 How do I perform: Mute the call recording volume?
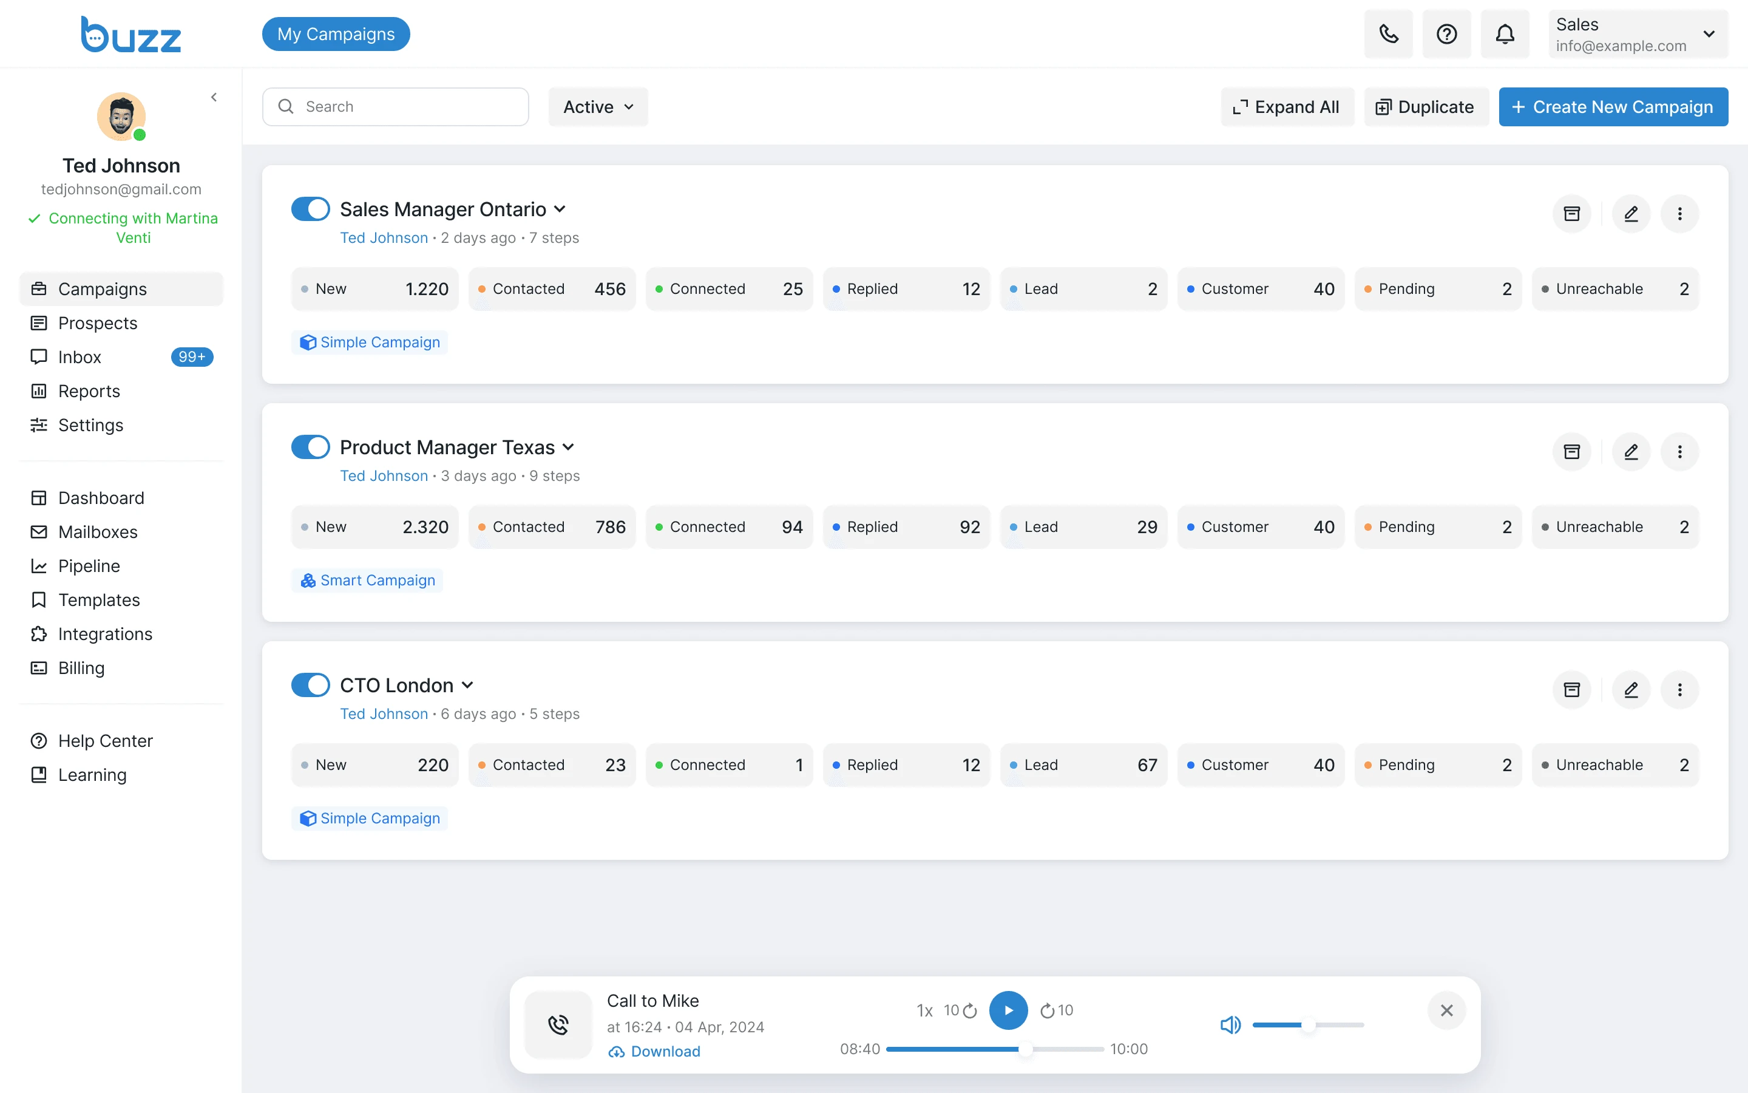click(x=1230, y=1024)
